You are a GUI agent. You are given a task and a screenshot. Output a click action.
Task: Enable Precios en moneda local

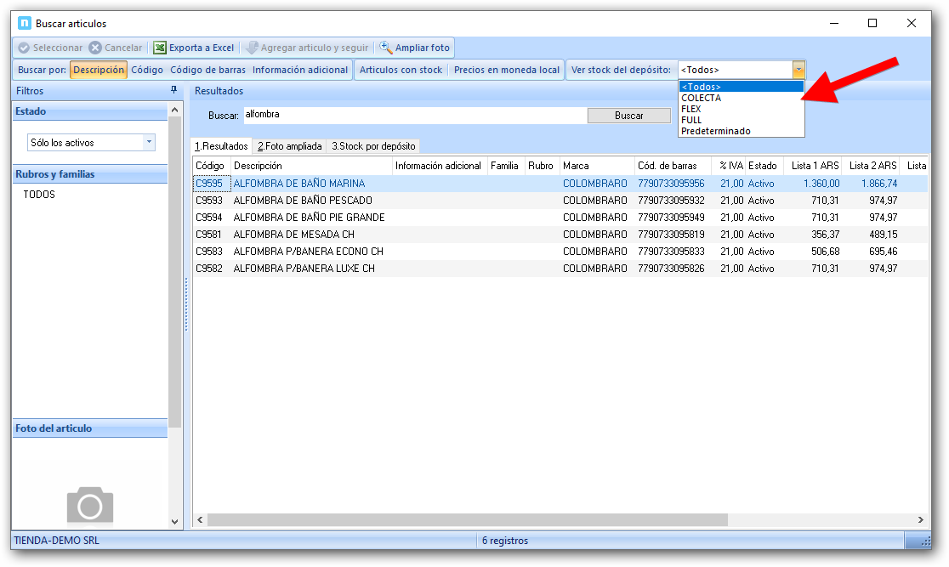point(507,70)
